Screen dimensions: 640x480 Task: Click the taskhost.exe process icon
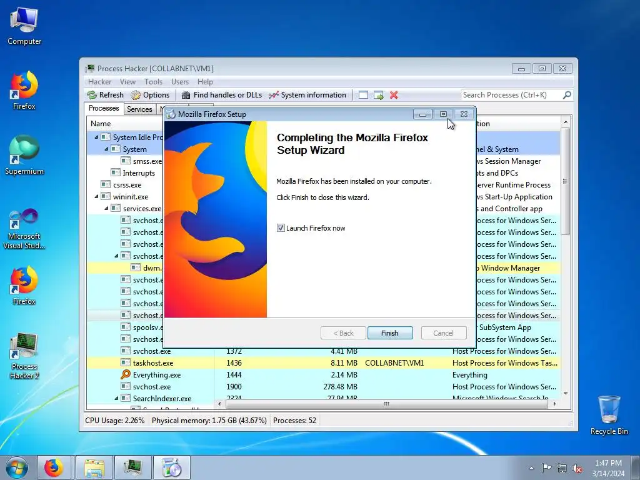(126, 363)
